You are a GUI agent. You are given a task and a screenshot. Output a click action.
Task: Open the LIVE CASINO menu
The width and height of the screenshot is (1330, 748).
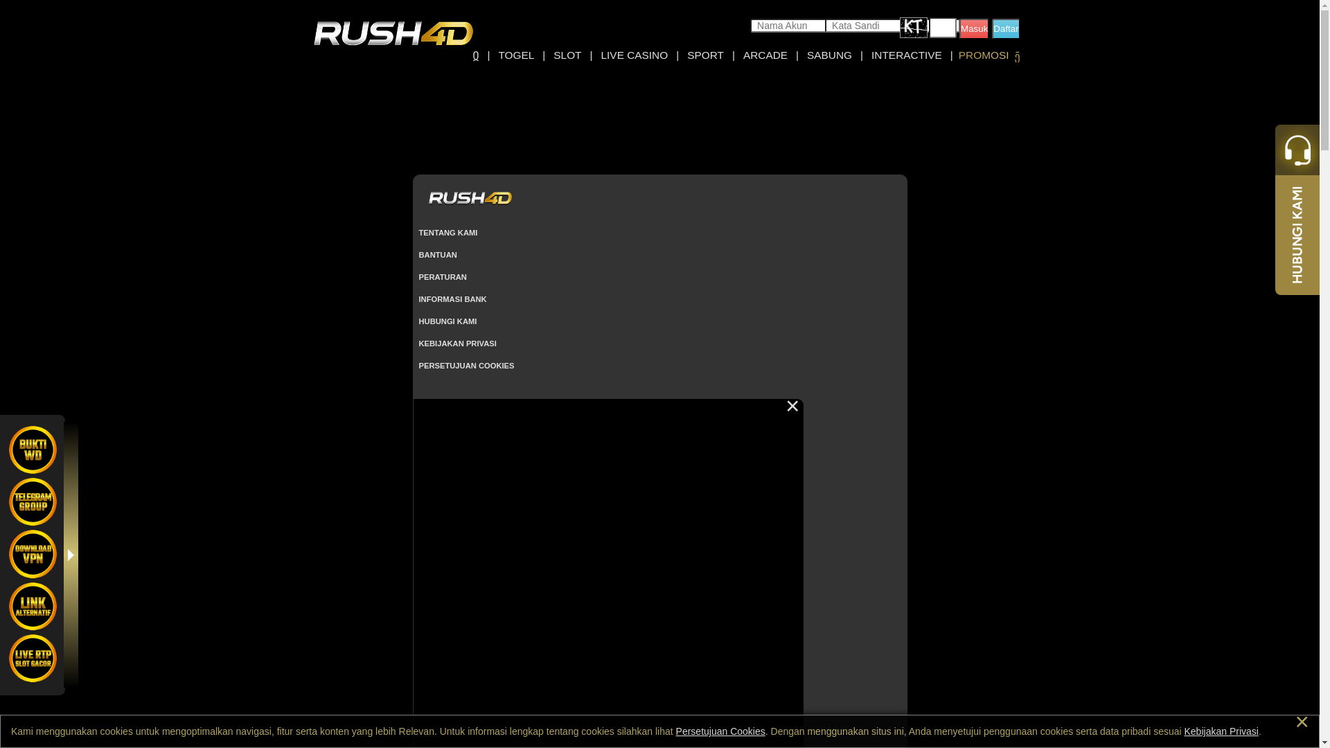pos(634,55)
